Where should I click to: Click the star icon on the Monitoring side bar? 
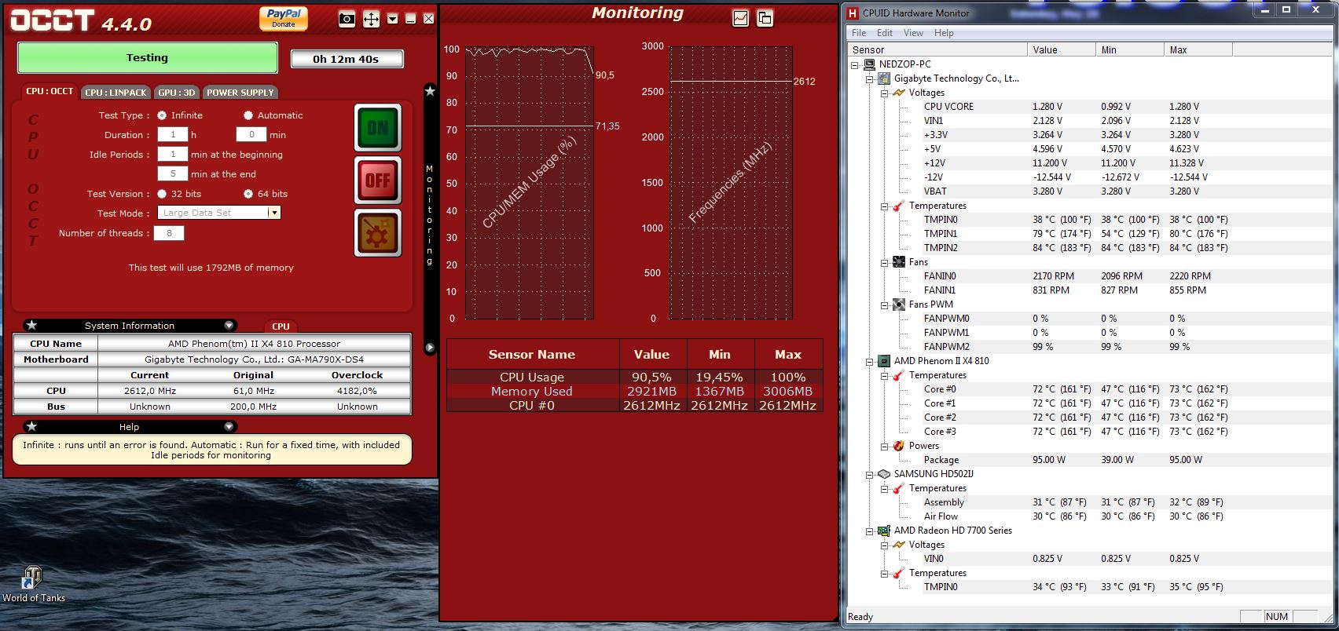coord(430,91)
